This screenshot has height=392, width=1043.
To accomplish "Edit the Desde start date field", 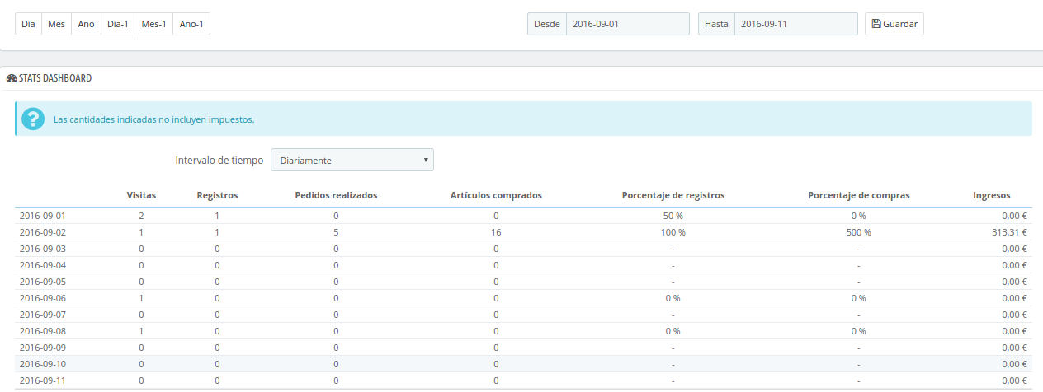I will 627,24.
